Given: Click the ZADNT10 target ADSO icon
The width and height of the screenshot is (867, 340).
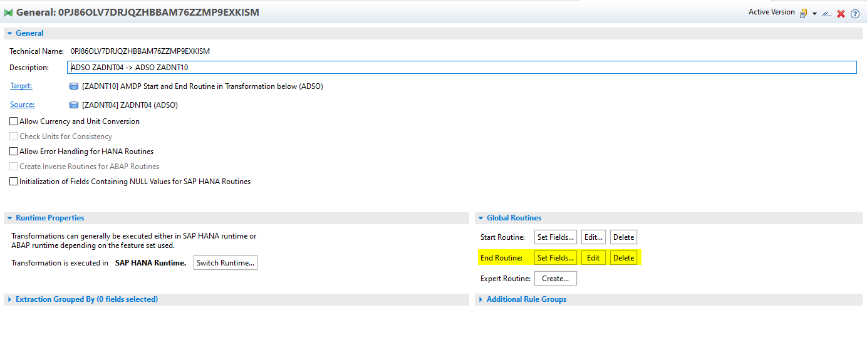Looking at the screenshot, I should (x=74, y=86).
